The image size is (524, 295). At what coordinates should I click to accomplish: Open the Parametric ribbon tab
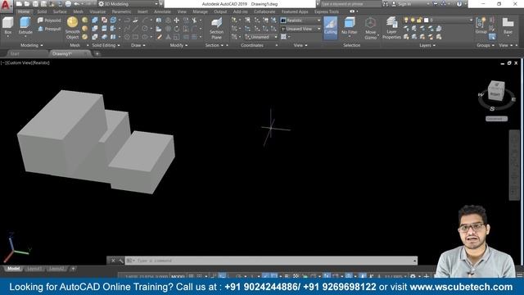[121, 11]
